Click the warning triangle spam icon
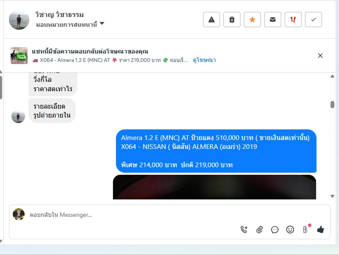 click(x=212, y=20)
